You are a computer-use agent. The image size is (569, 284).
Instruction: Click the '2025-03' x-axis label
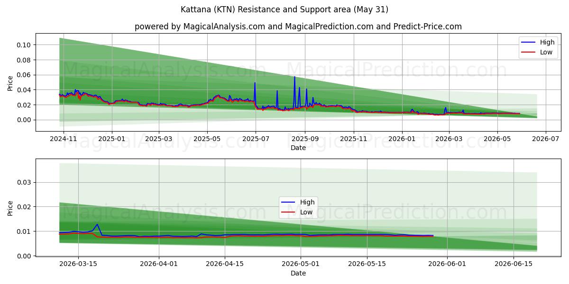click(x=158, y=139)
